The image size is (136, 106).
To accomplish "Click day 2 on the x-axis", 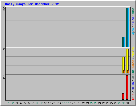I will pos(13,103).
